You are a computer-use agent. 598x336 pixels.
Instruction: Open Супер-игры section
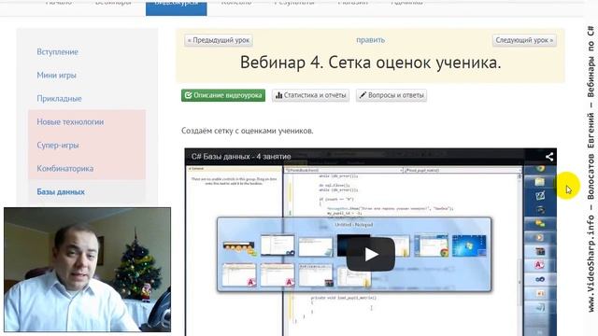tap(58, 146)
